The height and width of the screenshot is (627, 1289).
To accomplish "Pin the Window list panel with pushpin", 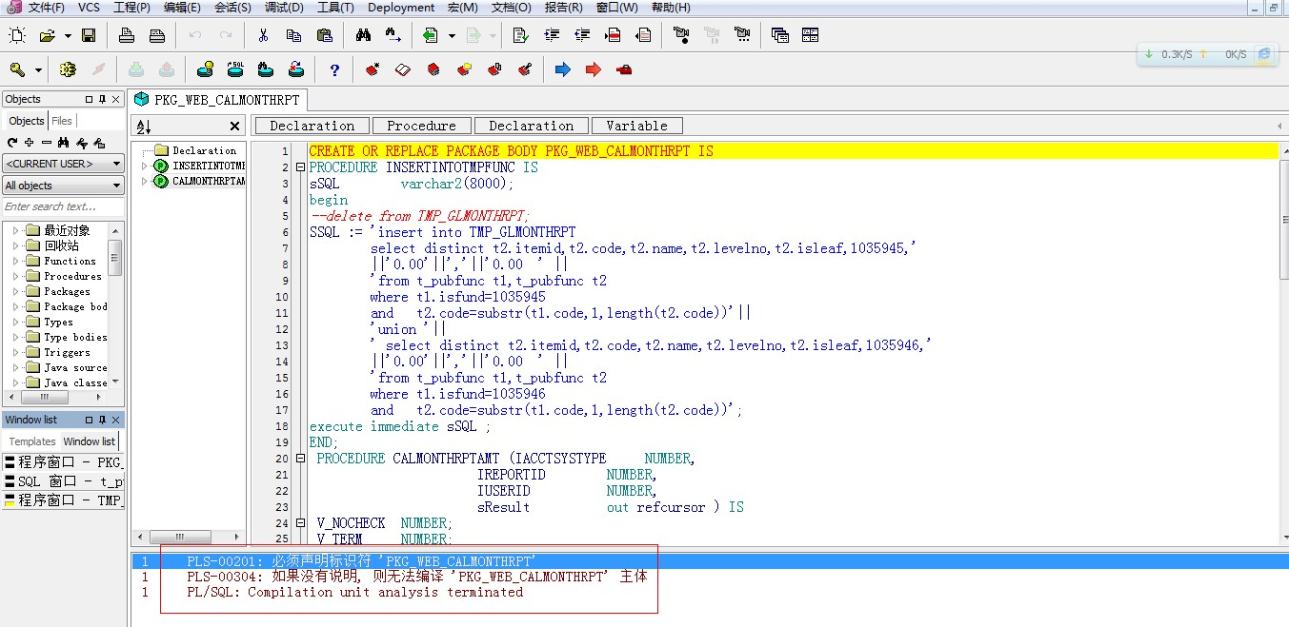I will coord(102,420).
